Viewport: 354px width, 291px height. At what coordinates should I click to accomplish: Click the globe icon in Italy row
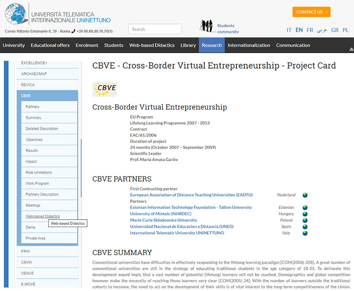click(x=305, y=233)
